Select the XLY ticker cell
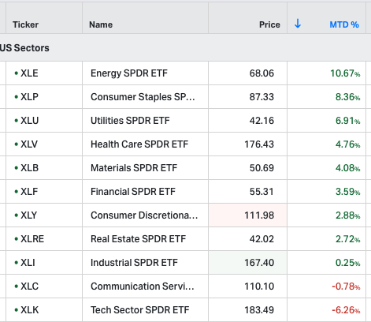The height and width of the screenshot is (322, 371). (44, 215)
